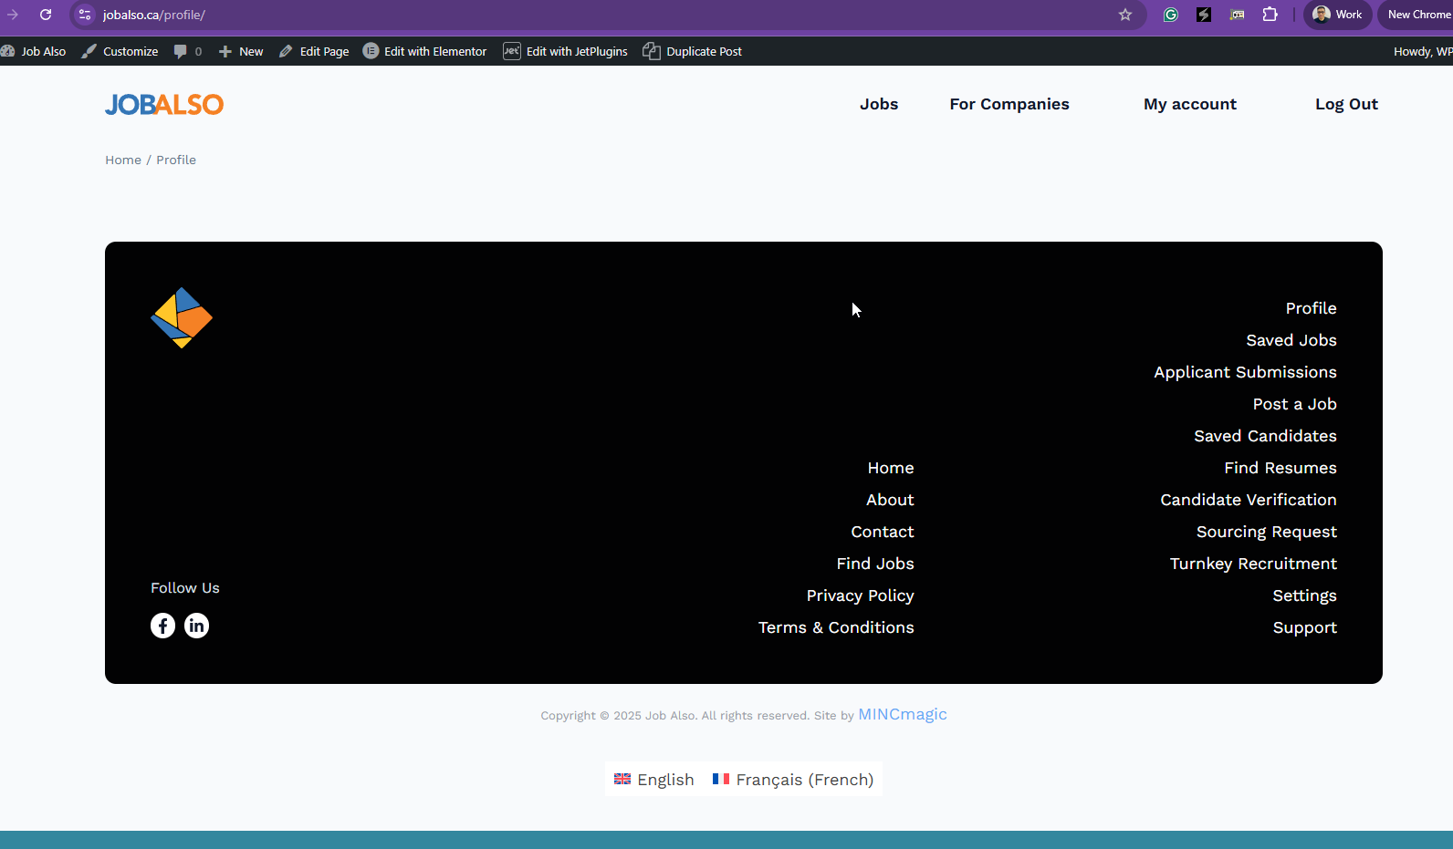Open Edit with Elementor
The width and height of the screenshot is (1453, 849).
(x=425, y=51)
